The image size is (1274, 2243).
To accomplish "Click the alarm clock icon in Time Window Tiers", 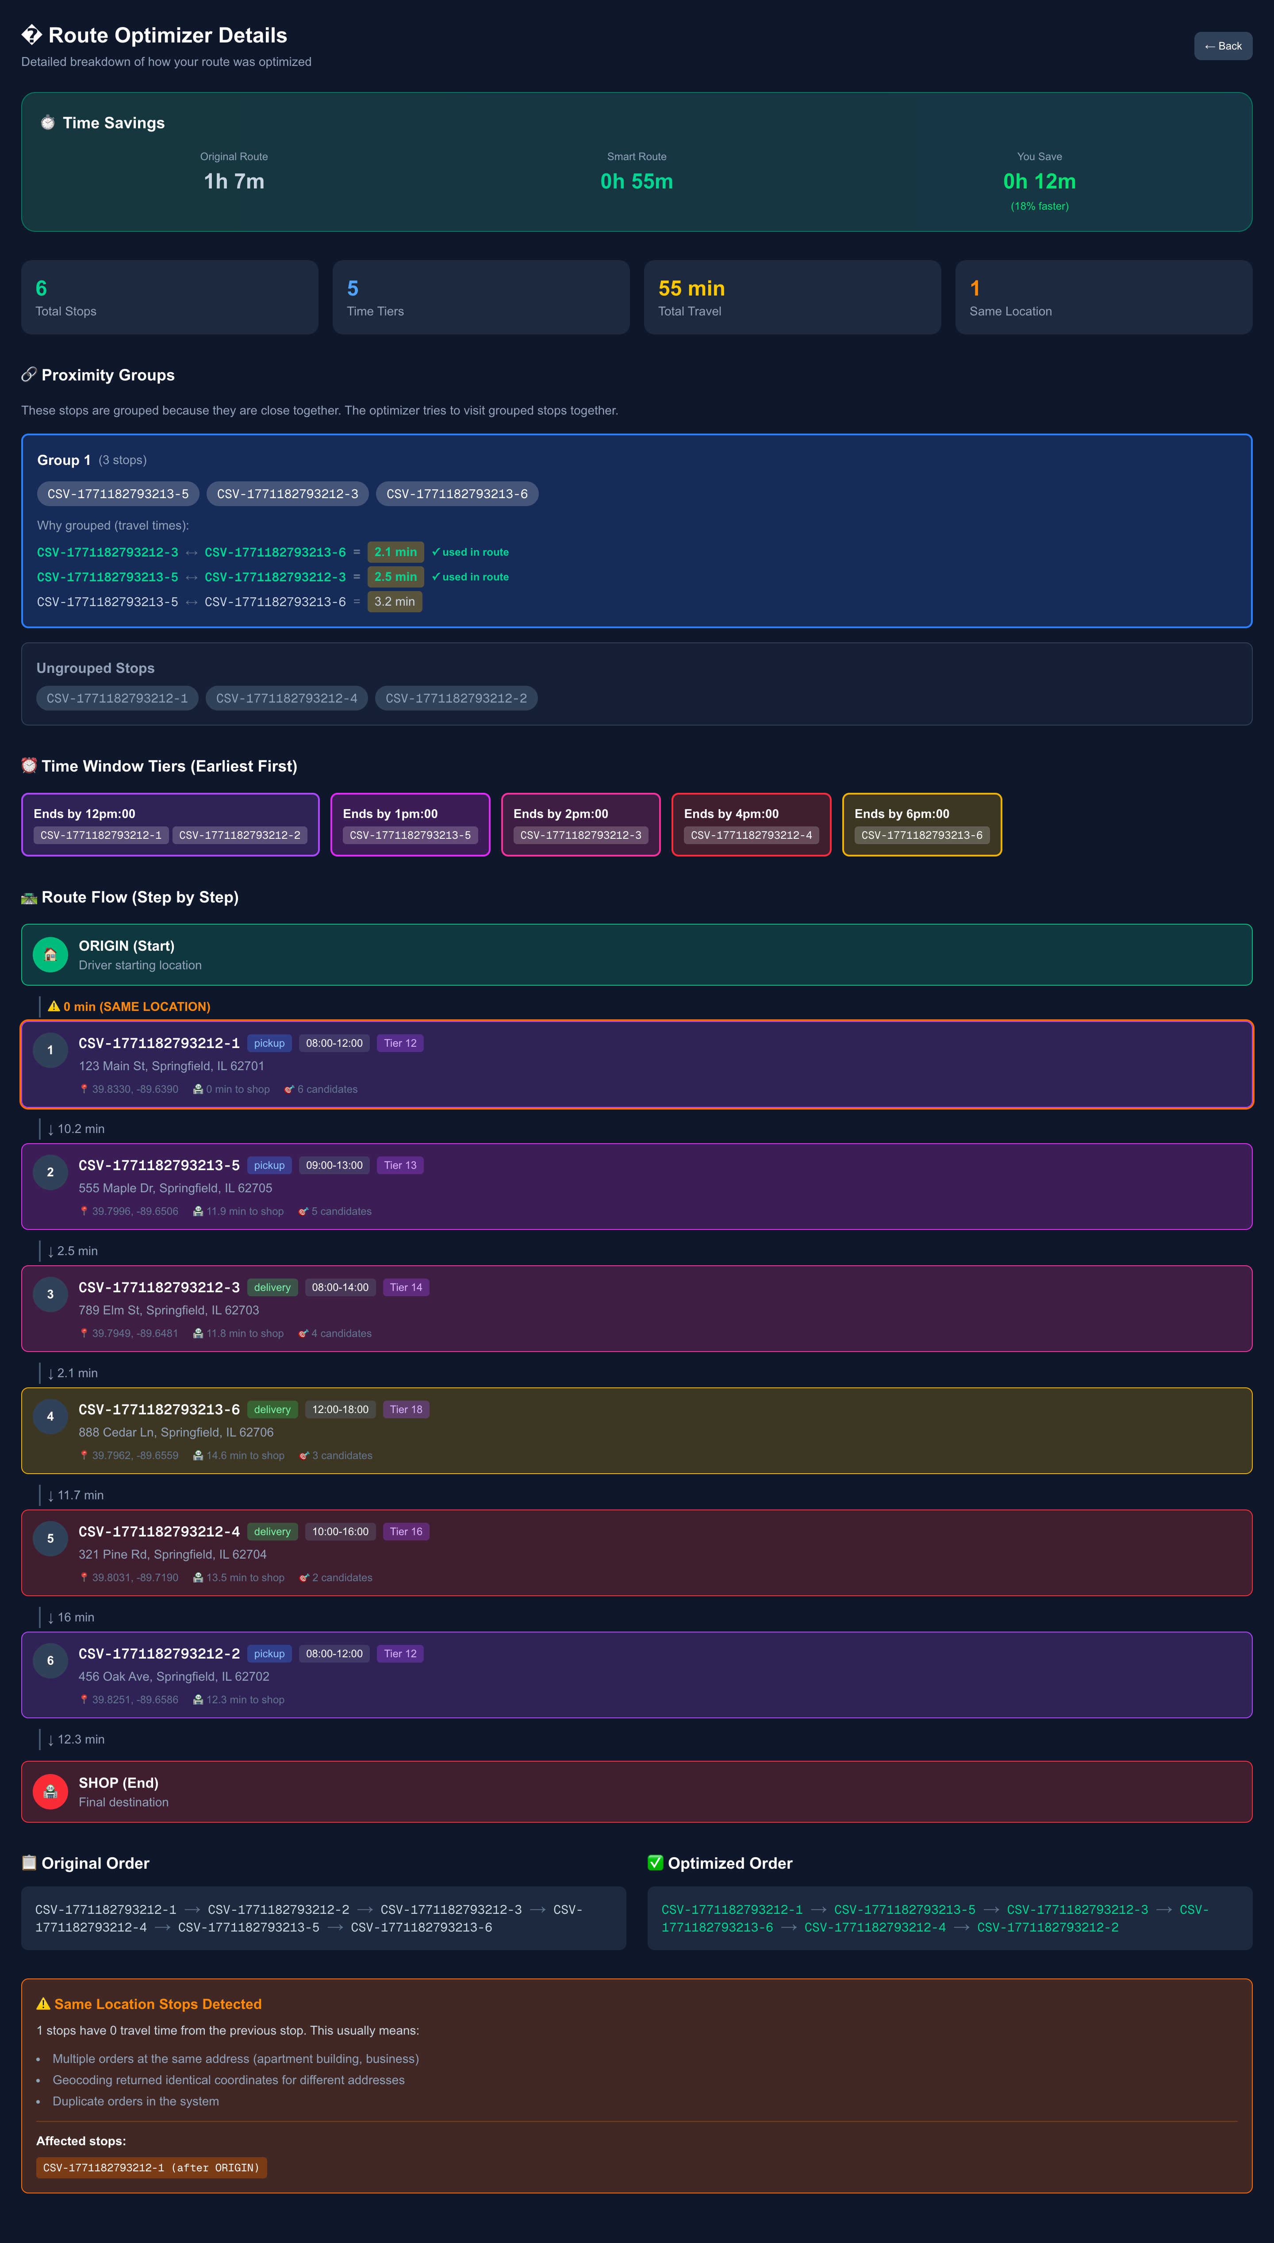I will (x=30, y=765).
